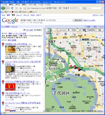Viewport: 105px width, 115px height.
Task: Open the その他 layers dropdown on map
Action: tap(74, 30)
